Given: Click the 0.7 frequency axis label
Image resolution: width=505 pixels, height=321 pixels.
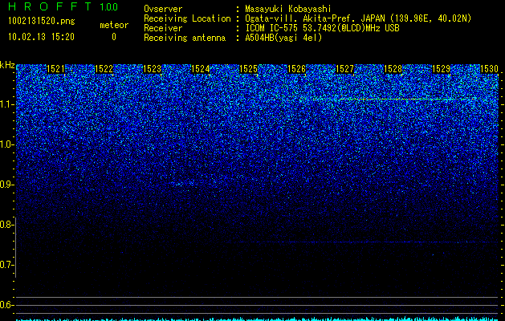Looking at the screenshot, I should click(x=6, y=265).
